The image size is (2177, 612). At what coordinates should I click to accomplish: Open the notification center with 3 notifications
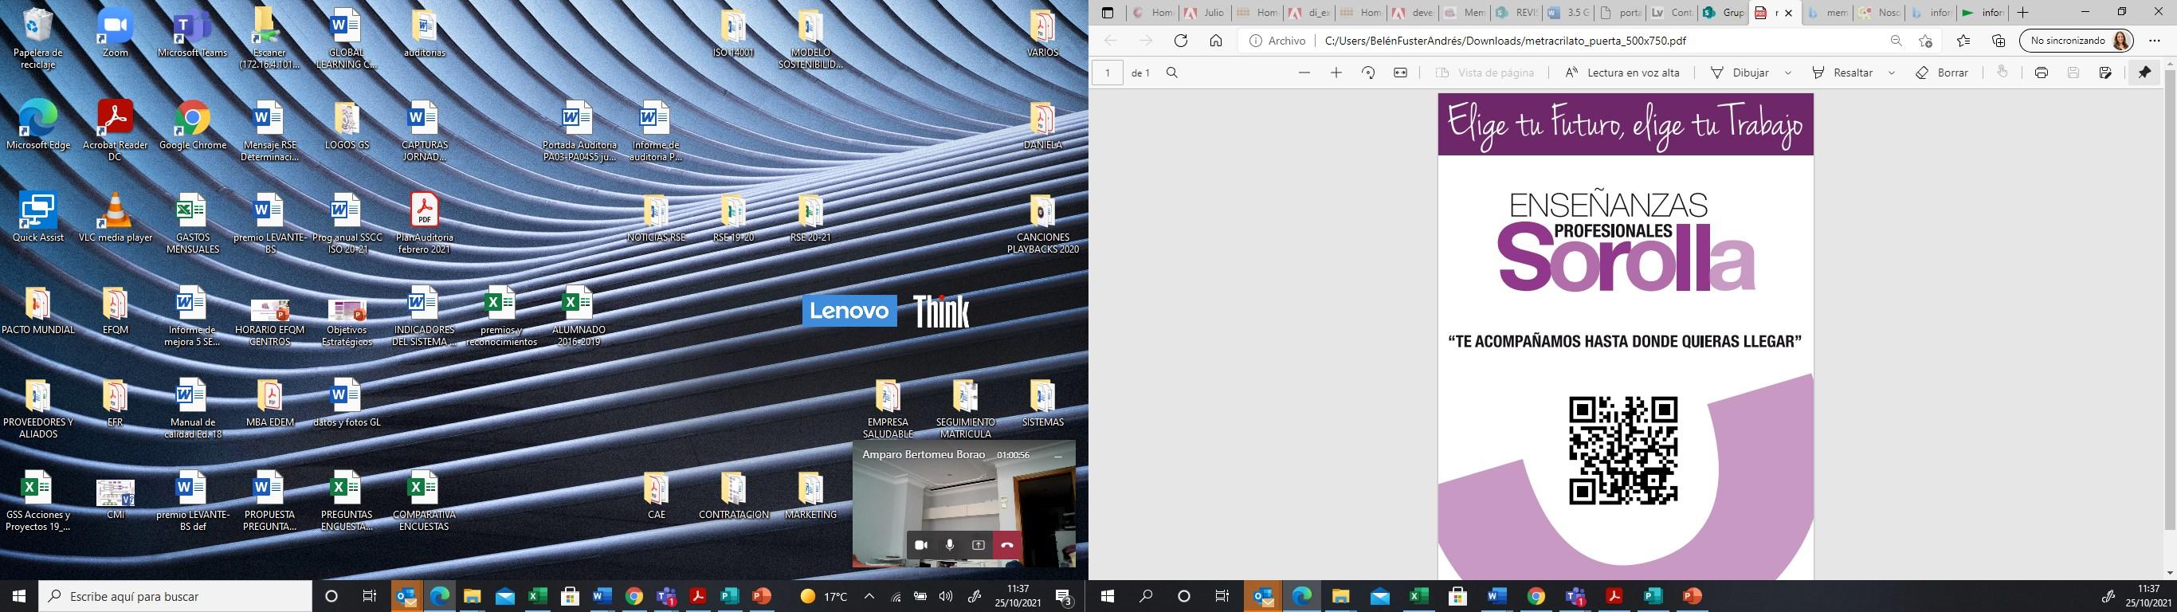[1064, 596]
